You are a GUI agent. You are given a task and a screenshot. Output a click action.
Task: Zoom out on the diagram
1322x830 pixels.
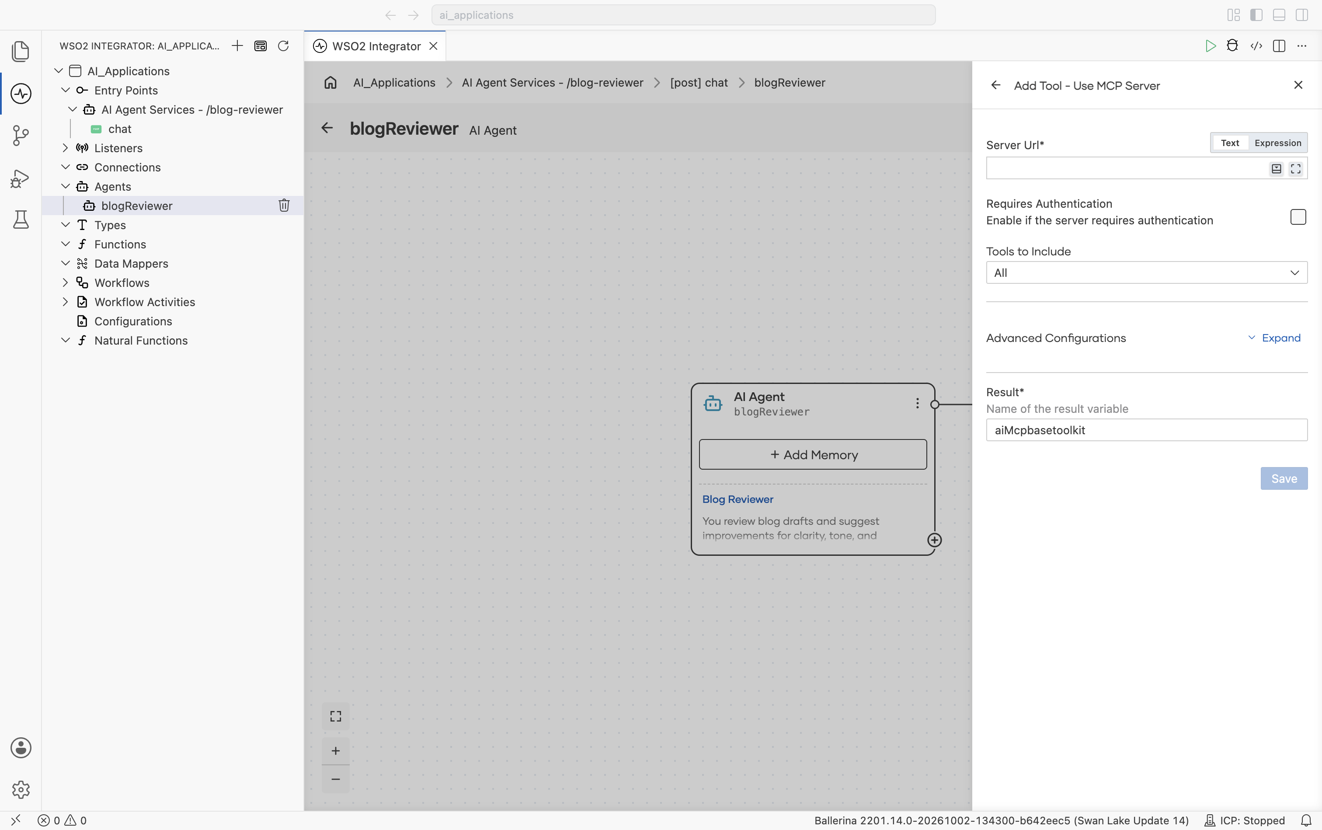point(336,779)
